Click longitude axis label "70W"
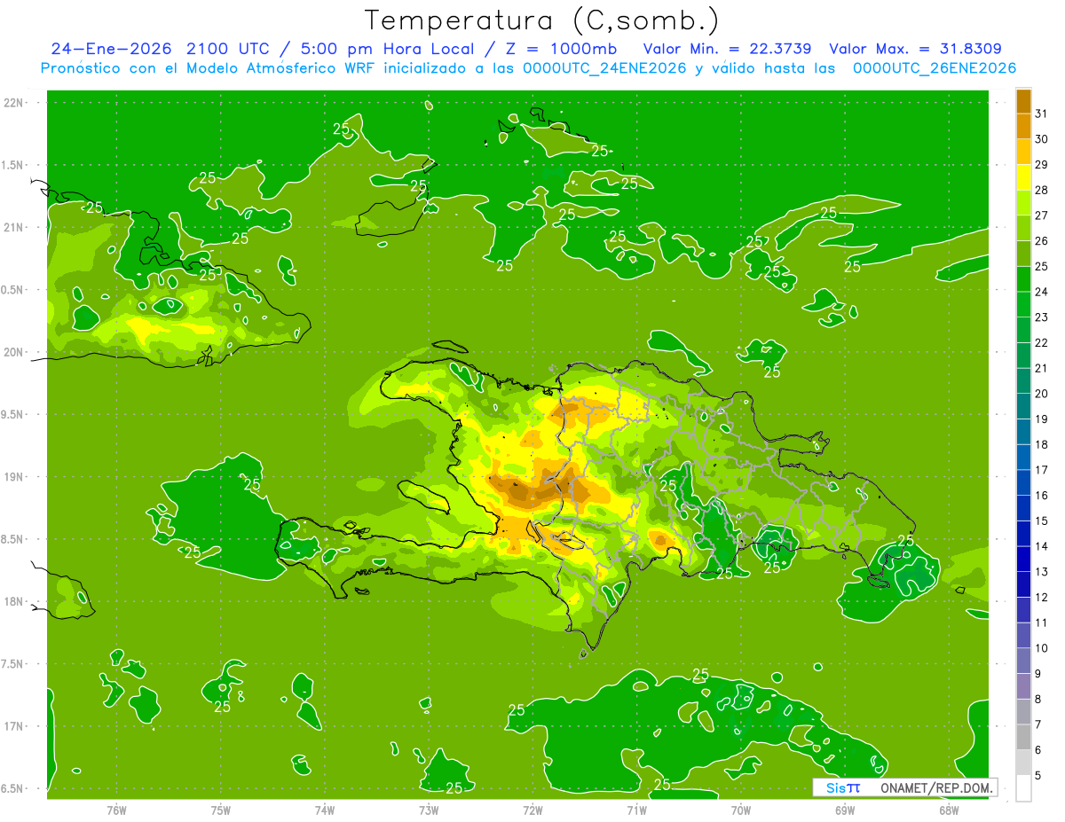 (741, 810)
